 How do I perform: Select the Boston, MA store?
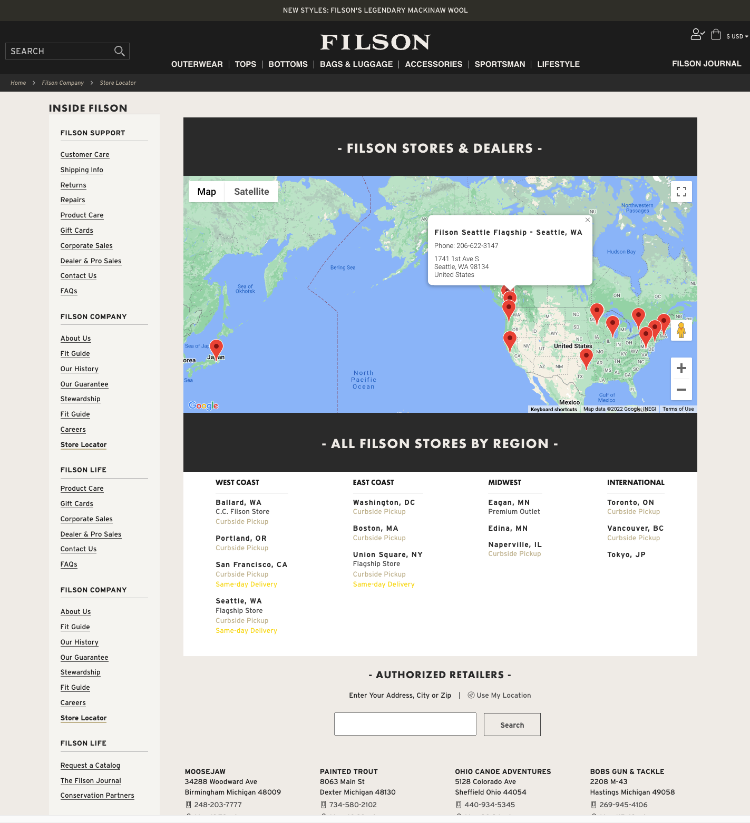pos(376,529)
